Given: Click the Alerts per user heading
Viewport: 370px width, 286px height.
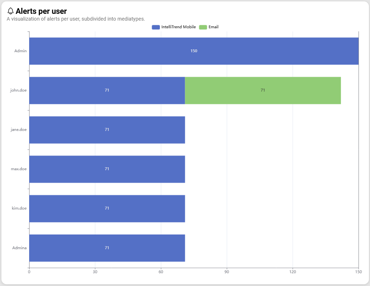Looking at the screenshot, I should point(41,11).
